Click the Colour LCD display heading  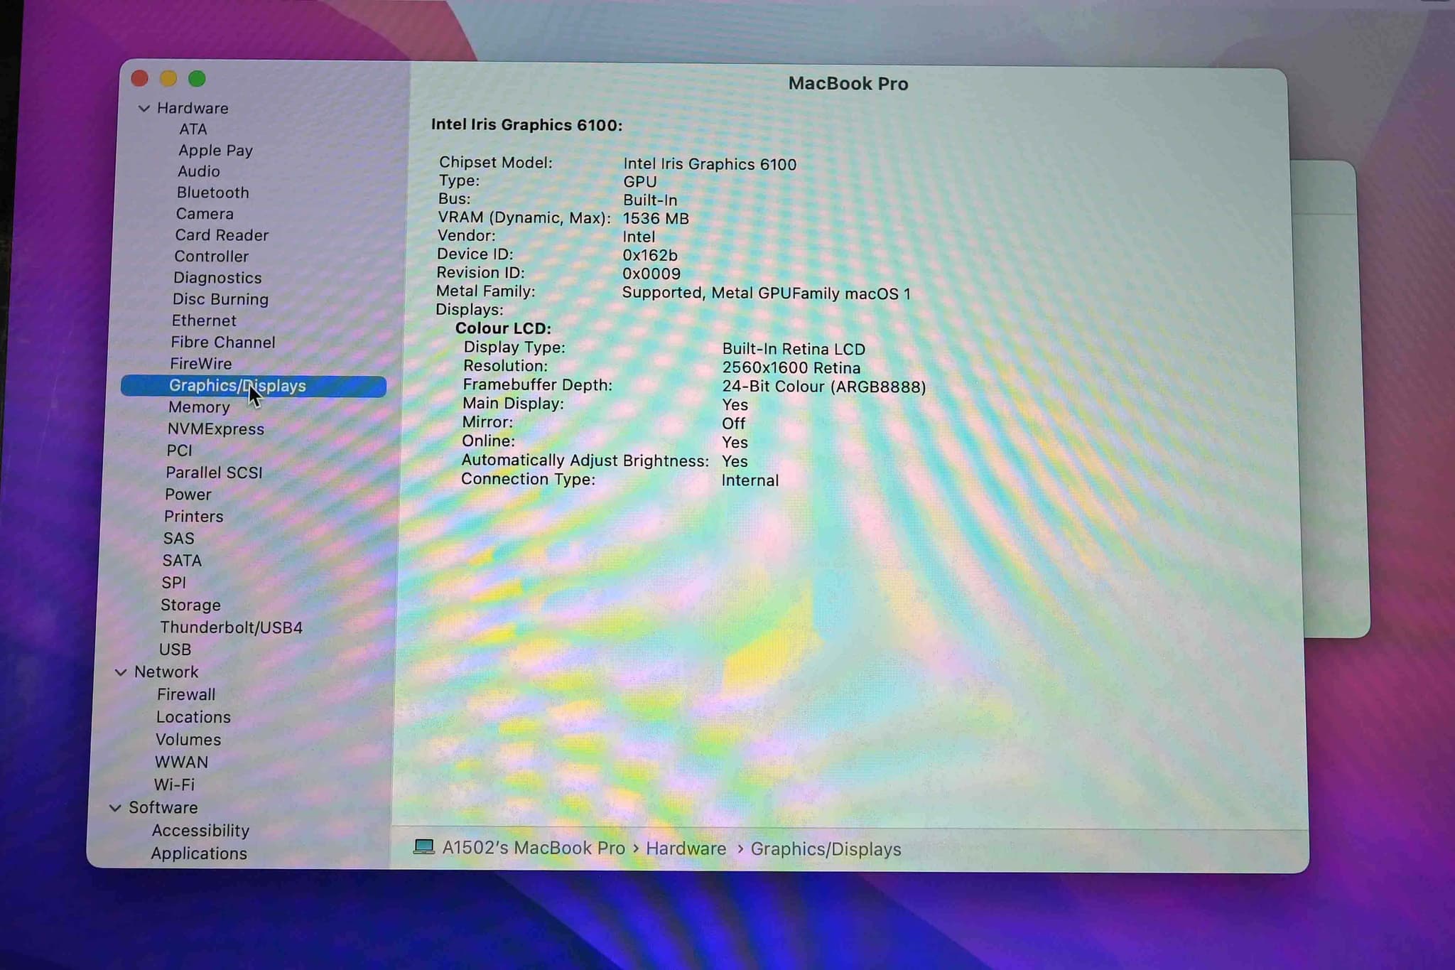[503, 328]
